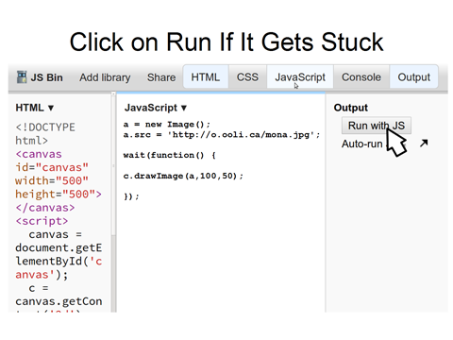Click the splitter between HTML and JavaScript panels

click(x=116, y=201)
